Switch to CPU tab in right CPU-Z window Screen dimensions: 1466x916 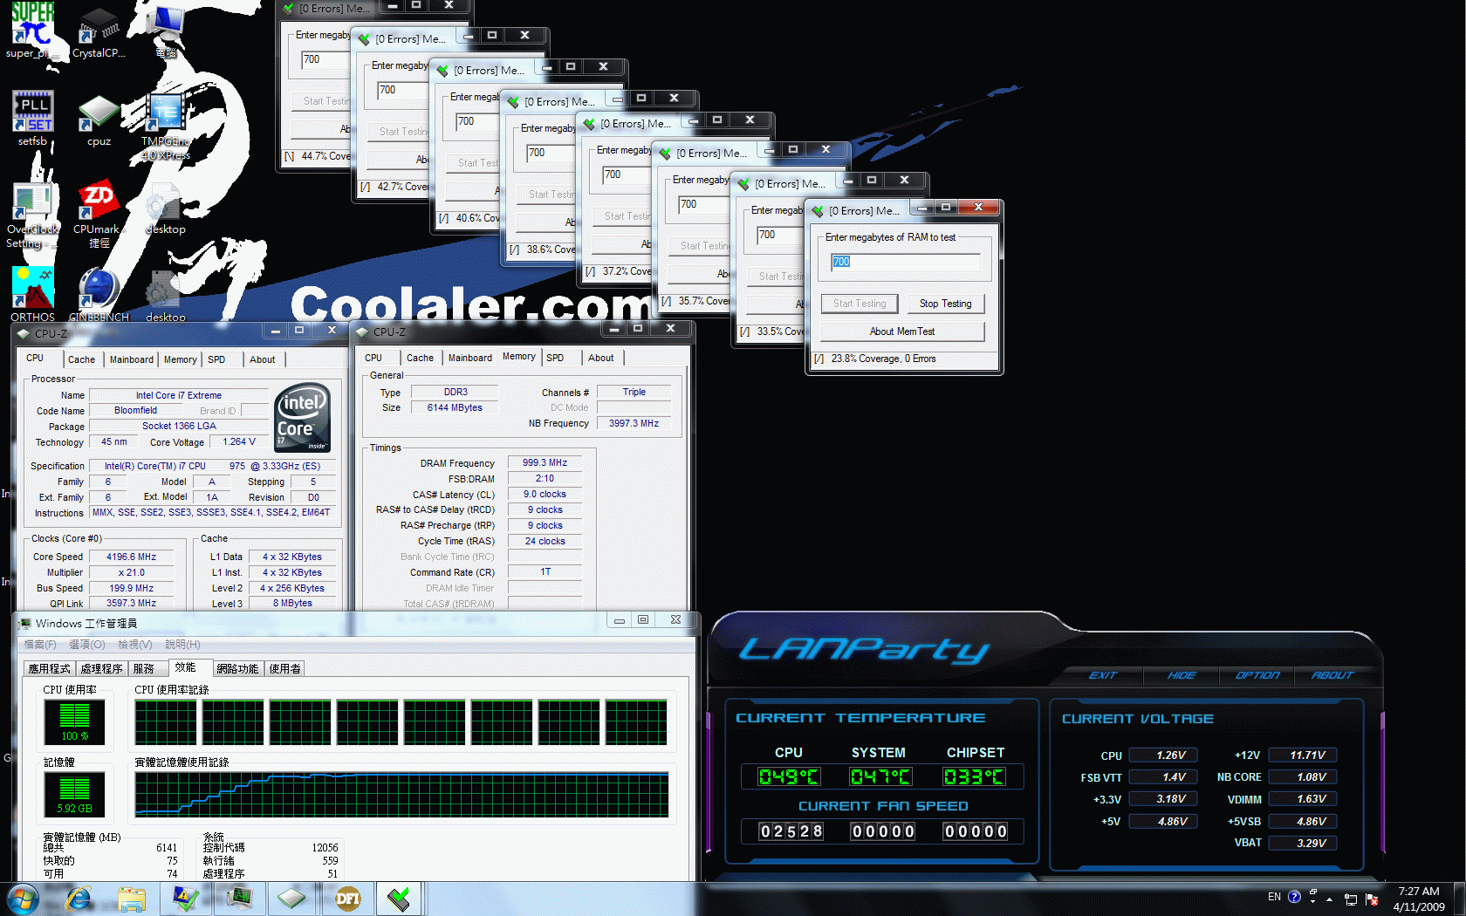point(373,358)
